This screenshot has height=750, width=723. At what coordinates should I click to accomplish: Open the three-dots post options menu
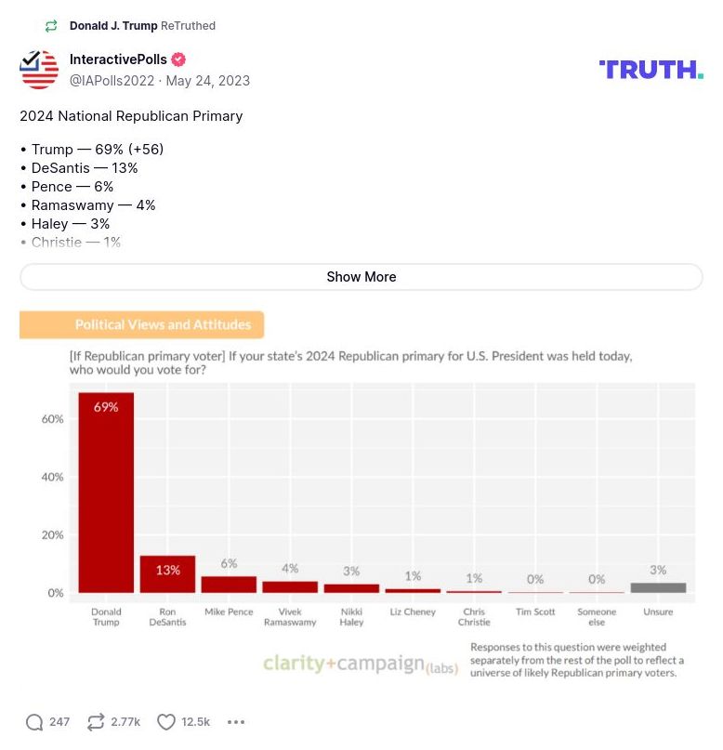236,722
